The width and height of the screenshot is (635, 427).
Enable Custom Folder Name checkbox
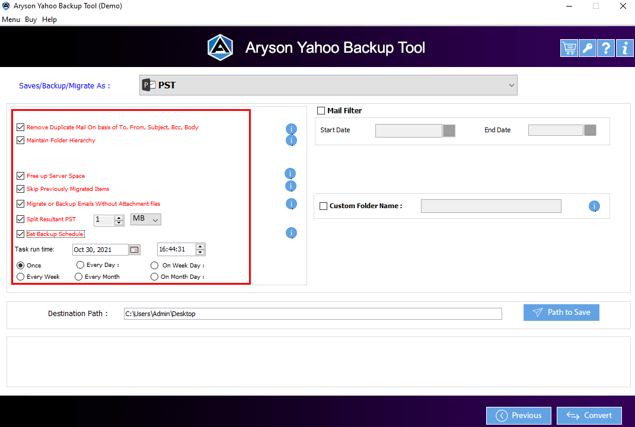click(323, 206)
